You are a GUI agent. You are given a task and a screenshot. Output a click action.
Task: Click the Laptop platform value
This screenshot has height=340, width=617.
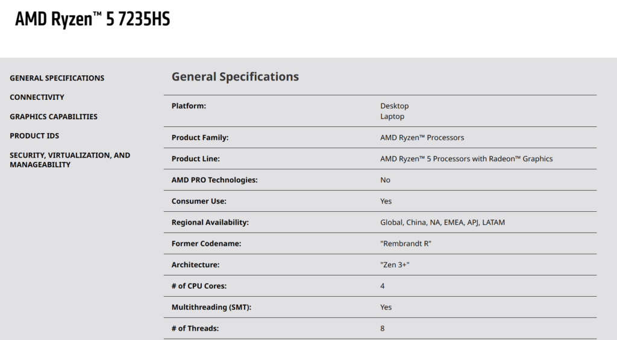coord(392,116)
